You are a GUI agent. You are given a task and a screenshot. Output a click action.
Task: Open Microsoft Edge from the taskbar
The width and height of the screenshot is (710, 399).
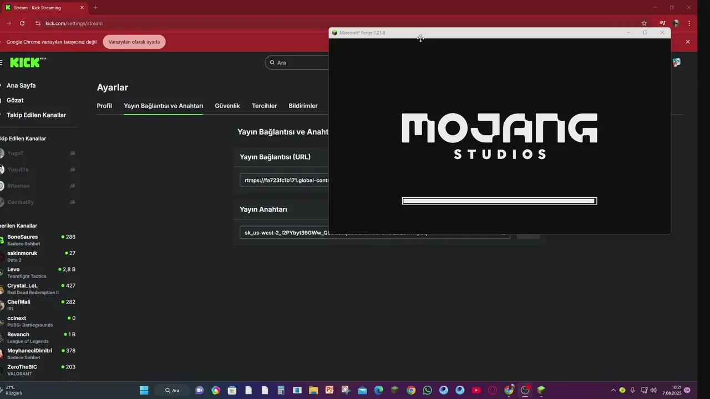tap(378, 390)
